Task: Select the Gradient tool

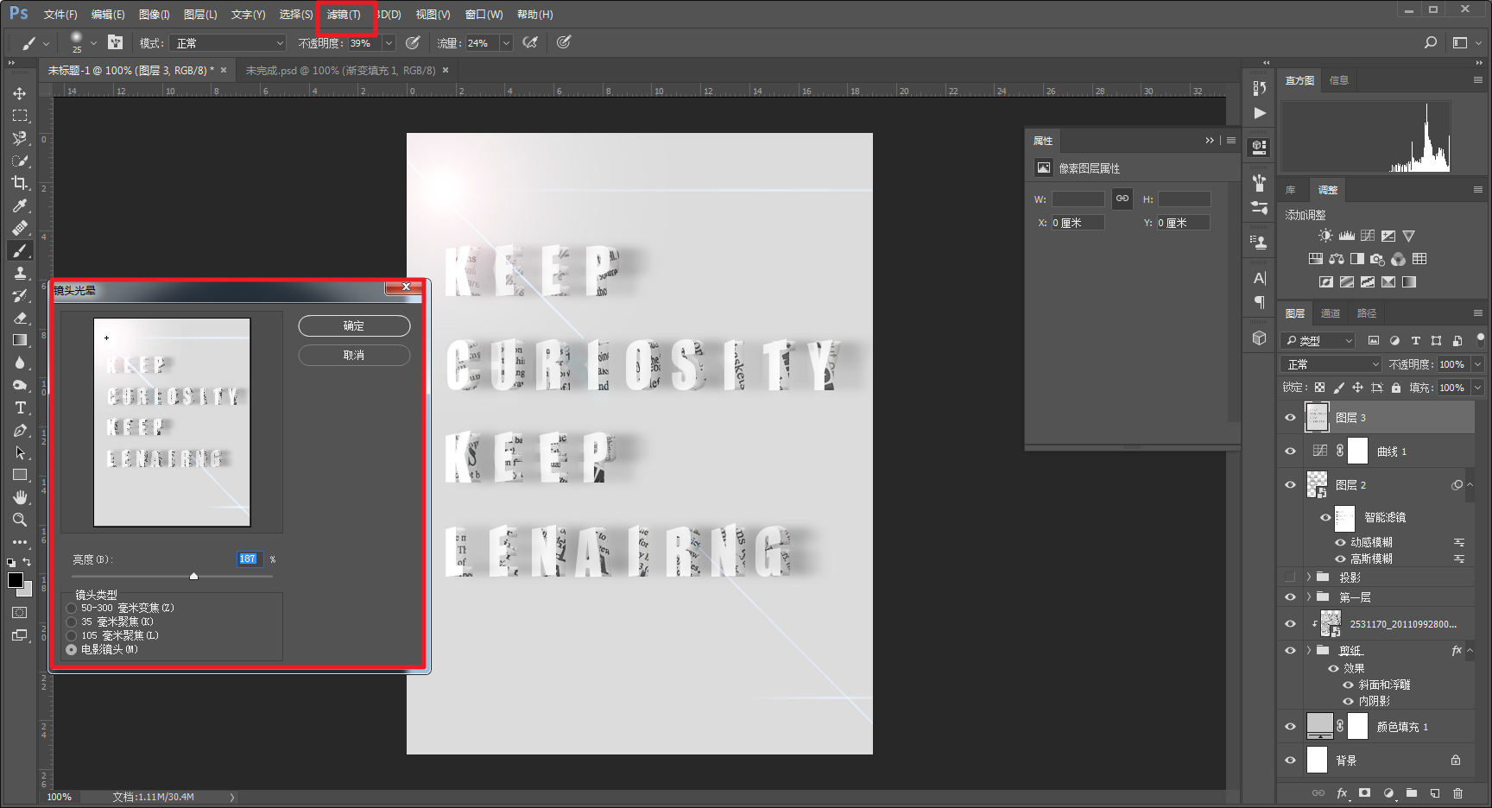Action: 19,340
